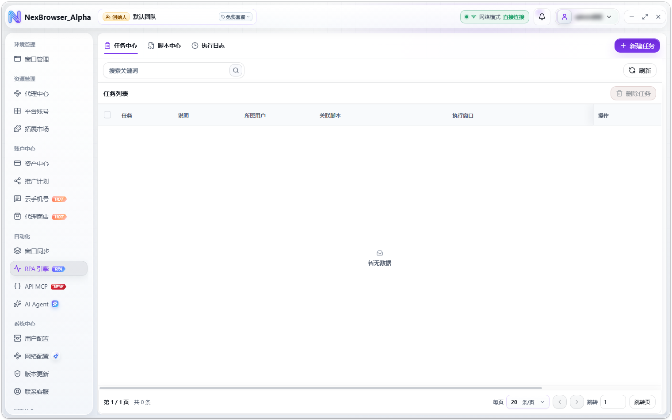Click the 刷新 button

(x=640, y=70)
